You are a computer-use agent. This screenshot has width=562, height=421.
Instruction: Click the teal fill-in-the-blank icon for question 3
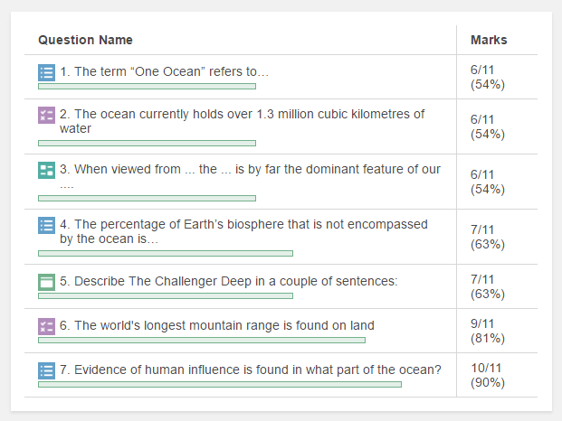[46, 170]
